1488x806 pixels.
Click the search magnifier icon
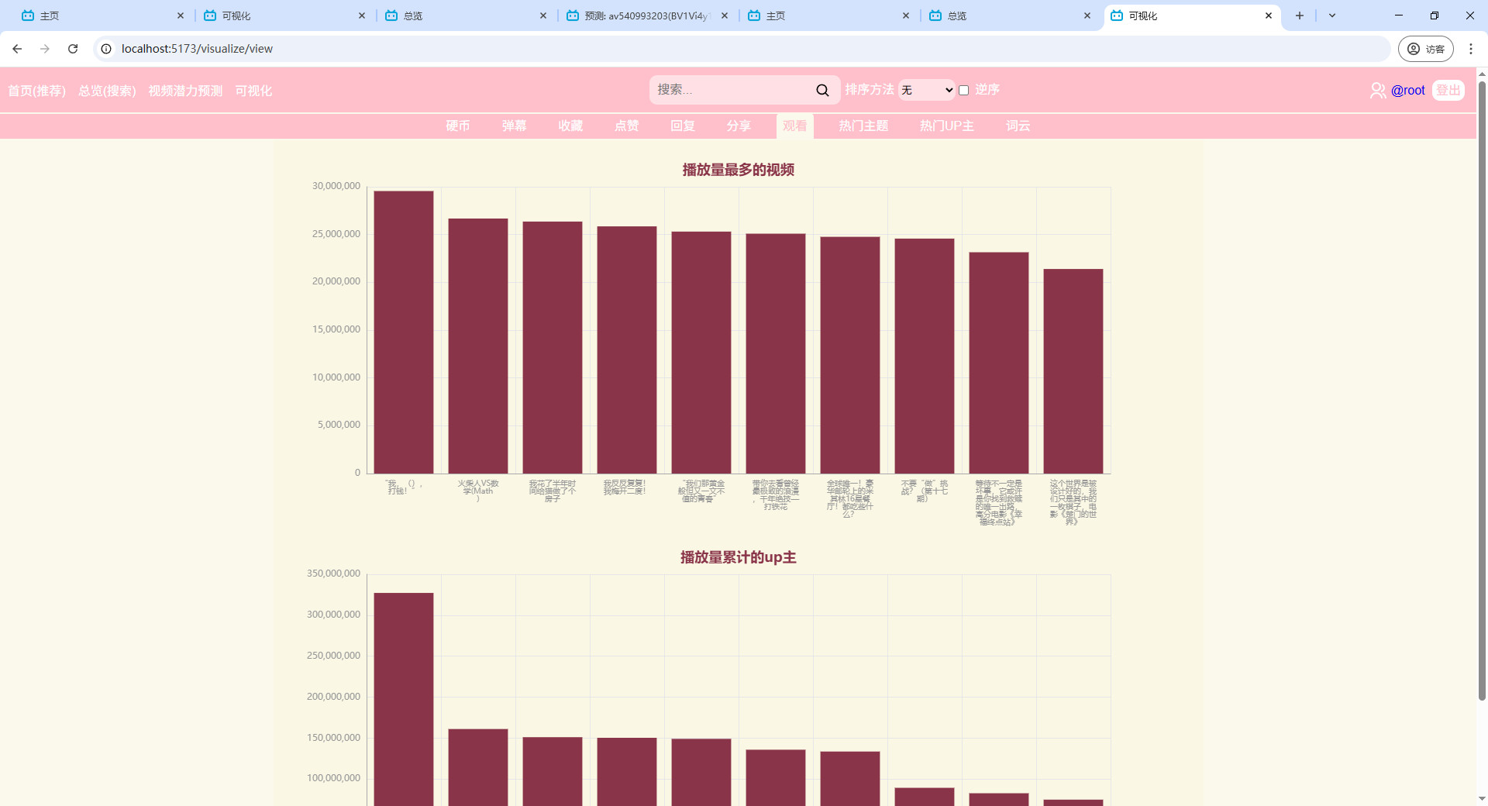[x=822, y=90]
